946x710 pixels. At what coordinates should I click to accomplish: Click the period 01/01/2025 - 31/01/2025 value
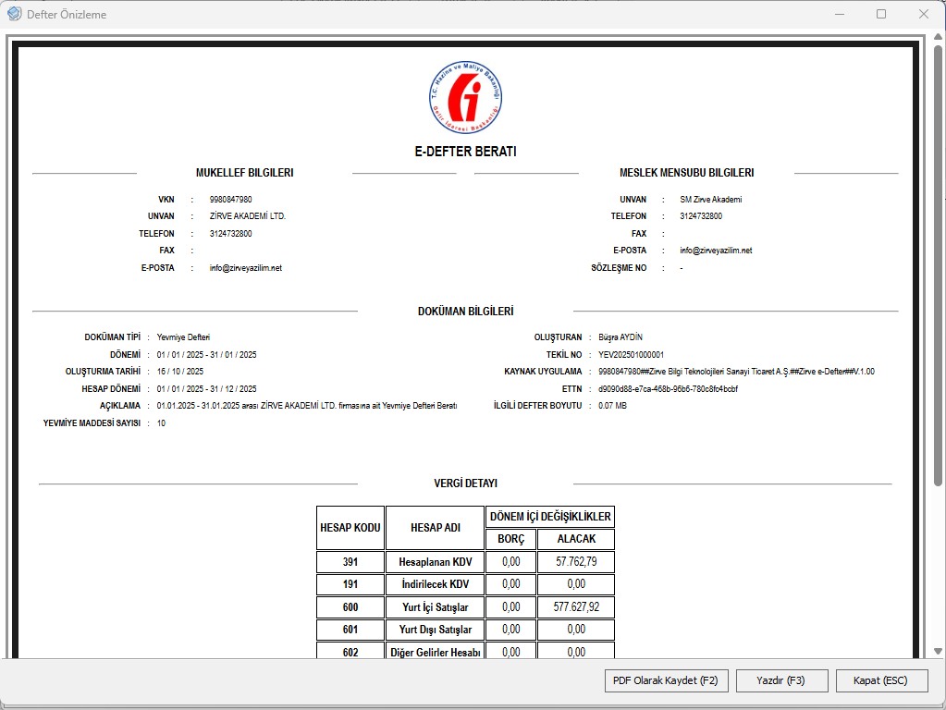pos(206,355)
